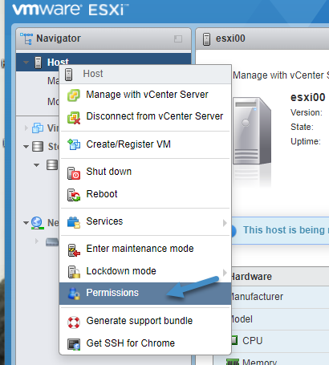Click the Storage icon in Navigator
Viewport: 329px width, 365px height.
click(38, 147)
